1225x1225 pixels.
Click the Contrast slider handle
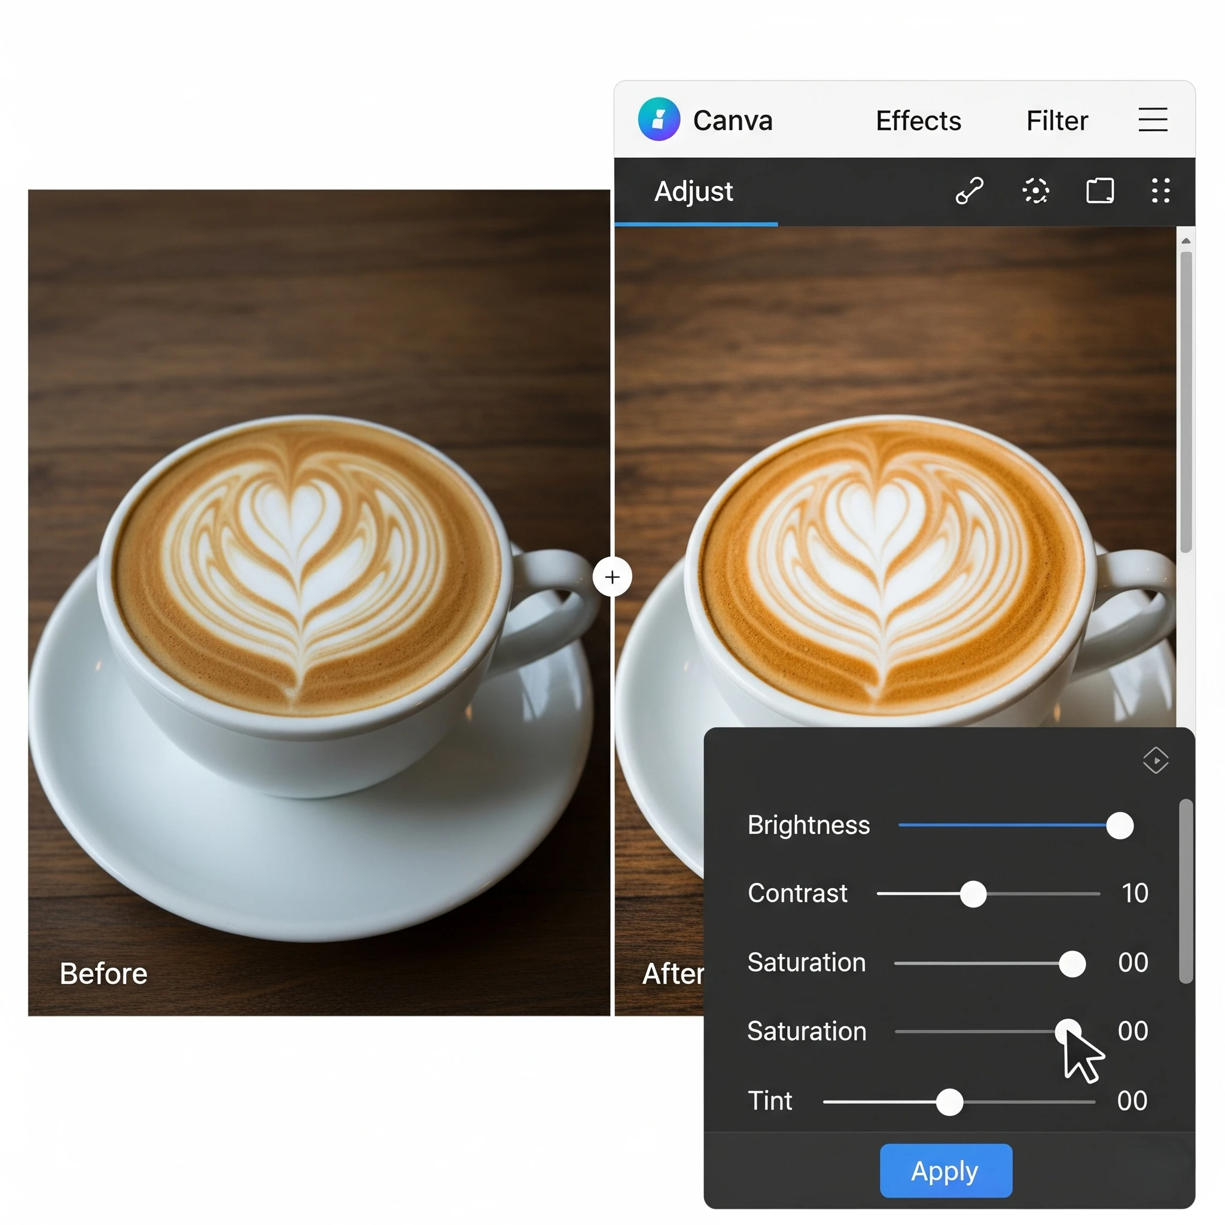tap(973, 894)
